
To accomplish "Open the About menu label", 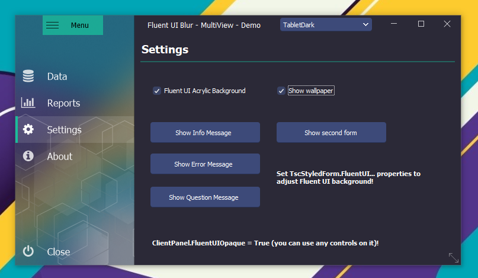I will [60, 156].
